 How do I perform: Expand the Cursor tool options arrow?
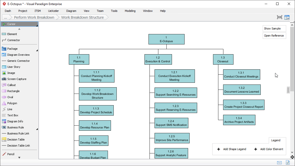(37, 25)
